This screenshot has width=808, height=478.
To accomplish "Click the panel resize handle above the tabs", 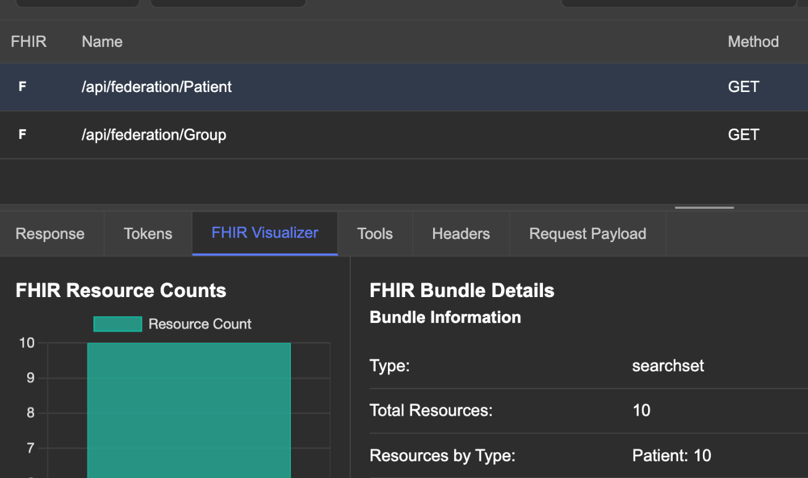I will tap(704, 209).
